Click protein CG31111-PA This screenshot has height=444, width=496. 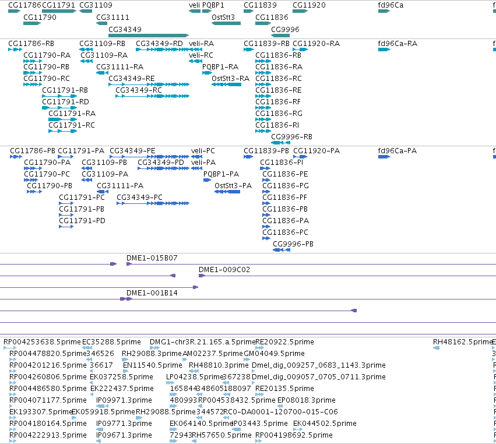tap(120, 186)
